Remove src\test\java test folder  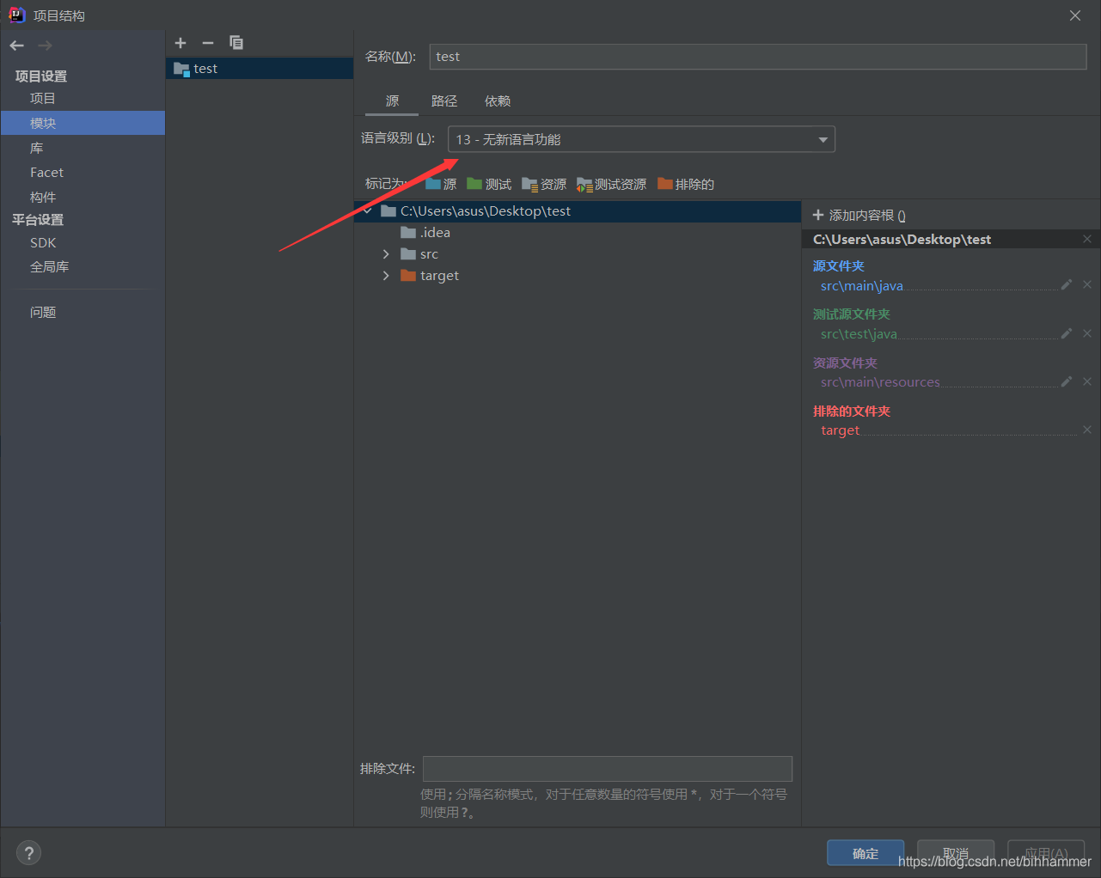[1087, 333]
